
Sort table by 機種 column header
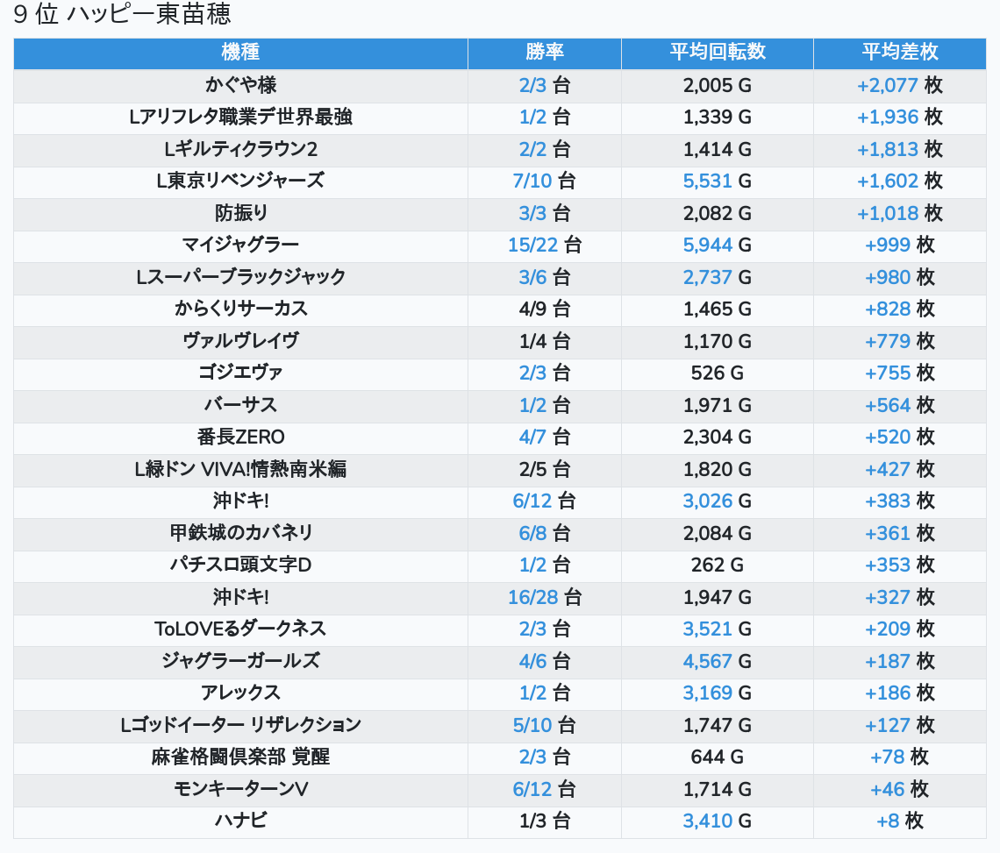click(x=240, y=53)
